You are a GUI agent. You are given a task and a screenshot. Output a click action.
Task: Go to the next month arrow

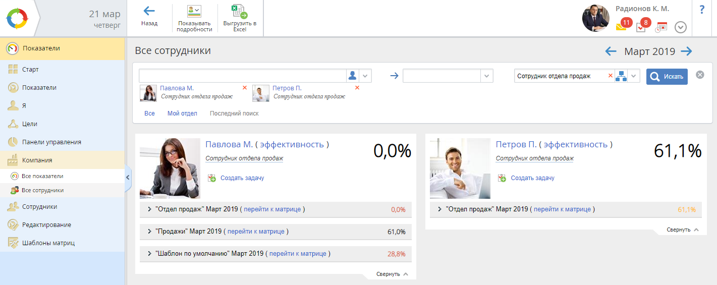[x=686, y=51]
